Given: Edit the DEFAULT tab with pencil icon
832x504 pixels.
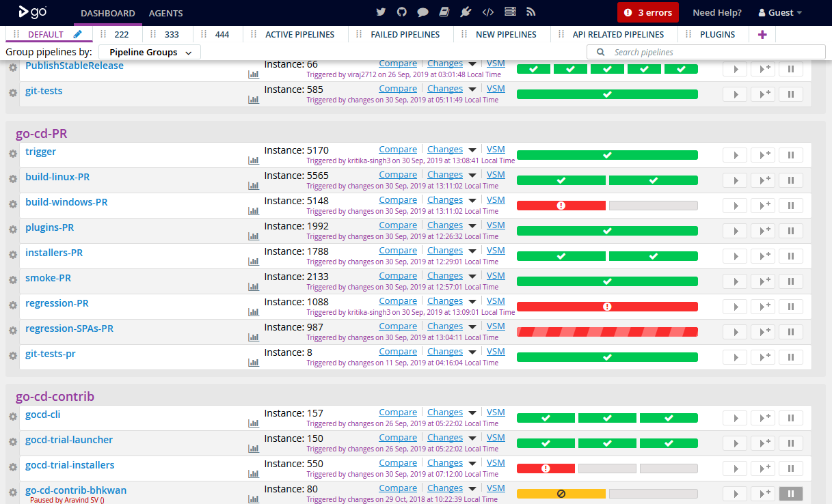Looking at the screenshot, I should coord(78,34).
